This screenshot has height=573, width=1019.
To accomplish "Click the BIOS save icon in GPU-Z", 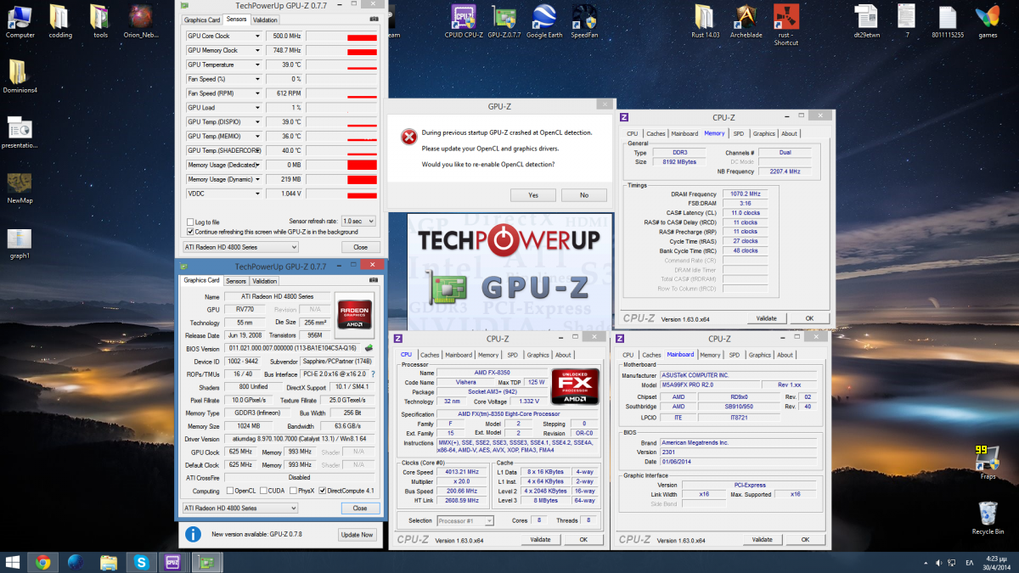I will (x=369, y=348).
